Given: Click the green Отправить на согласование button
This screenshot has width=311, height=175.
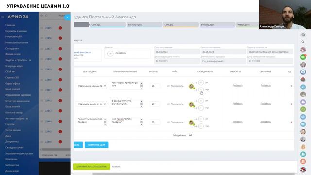Looking at the screenshot, I should point(92,167).
